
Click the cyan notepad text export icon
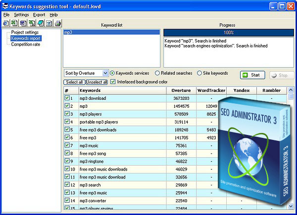pos(41,23)
